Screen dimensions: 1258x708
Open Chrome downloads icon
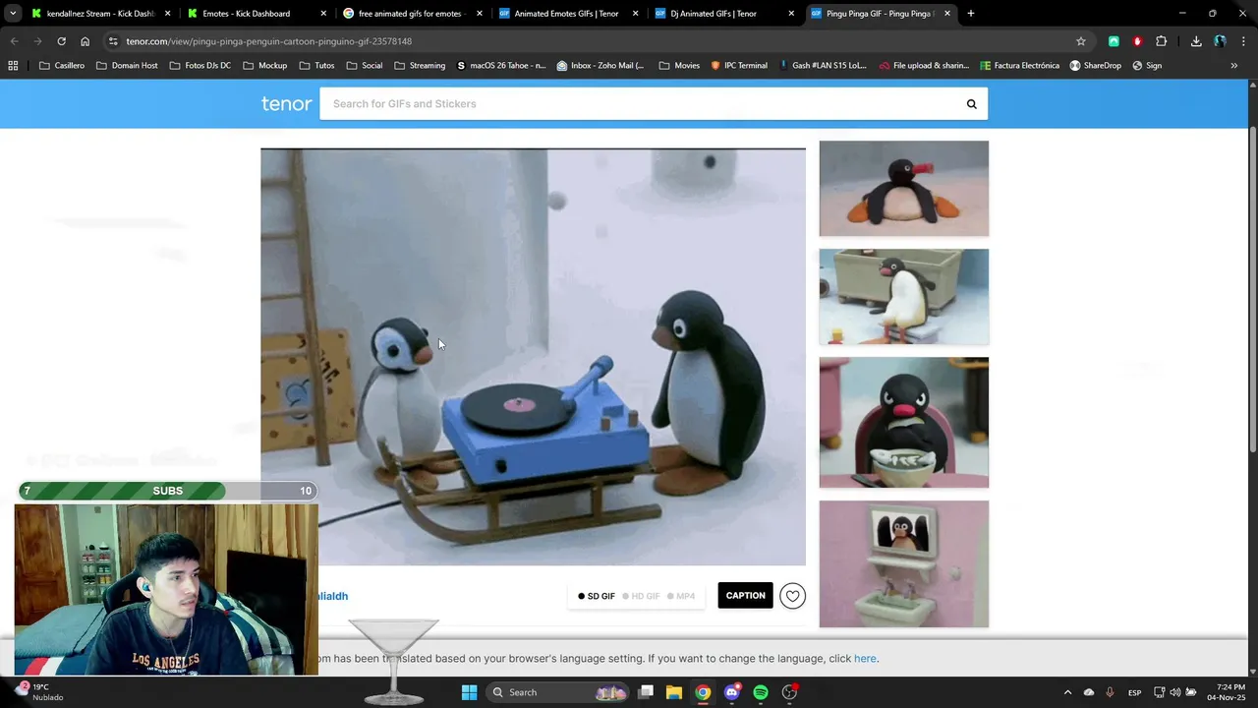tap(1196, 41)
